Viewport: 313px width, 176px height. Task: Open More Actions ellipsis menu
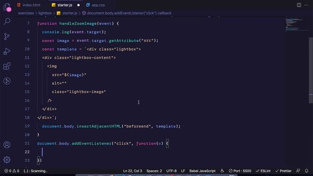pyautogui.click(x=306, y=5)
